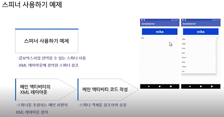Tap Back icon on left phone (12:13)
Image resolution: width=224 pixels, height=117 pixels.
(149, 87)
